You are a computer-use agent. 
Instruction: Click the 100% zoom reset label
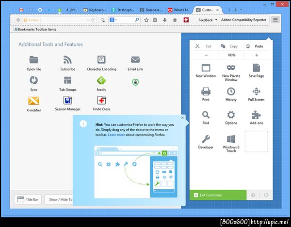pos(231,55)
